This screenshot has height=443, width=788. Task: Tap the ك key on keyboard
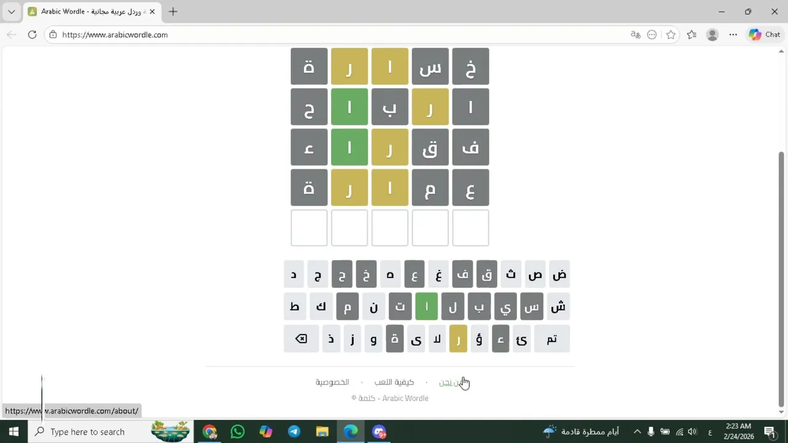(x=321, y=306)
